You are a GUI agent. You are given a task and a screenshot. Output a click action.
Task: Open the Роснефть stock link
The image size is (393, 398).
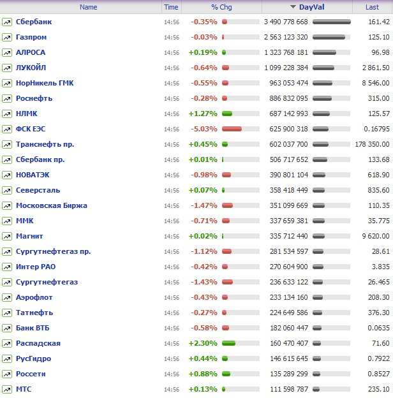34,98
